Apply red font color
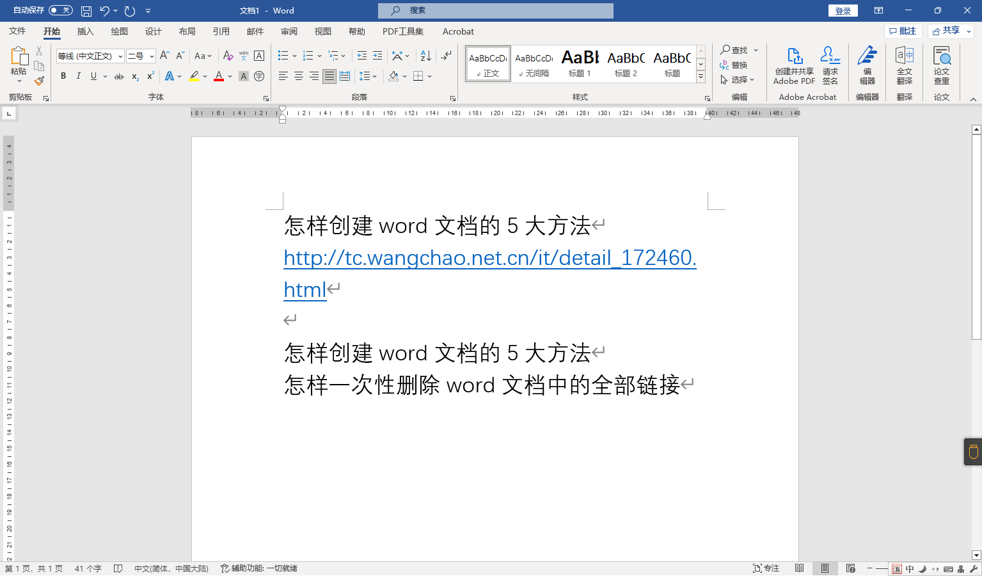This screenshot has height=576, width=982. (219, 76)
